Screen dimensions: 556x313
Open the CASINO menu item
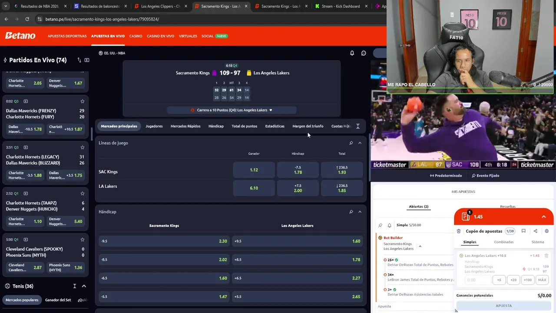pyautogui.click(x=136, y=36)
